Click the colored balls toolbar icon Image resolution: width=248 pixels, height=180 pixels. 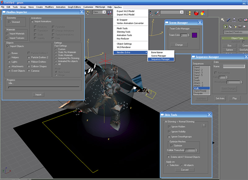203,13
